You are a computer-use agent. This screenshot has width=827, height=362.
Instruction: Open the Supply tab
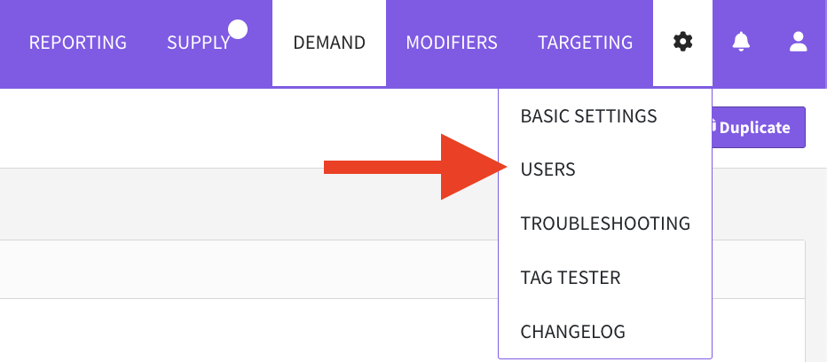pos(198,43)
